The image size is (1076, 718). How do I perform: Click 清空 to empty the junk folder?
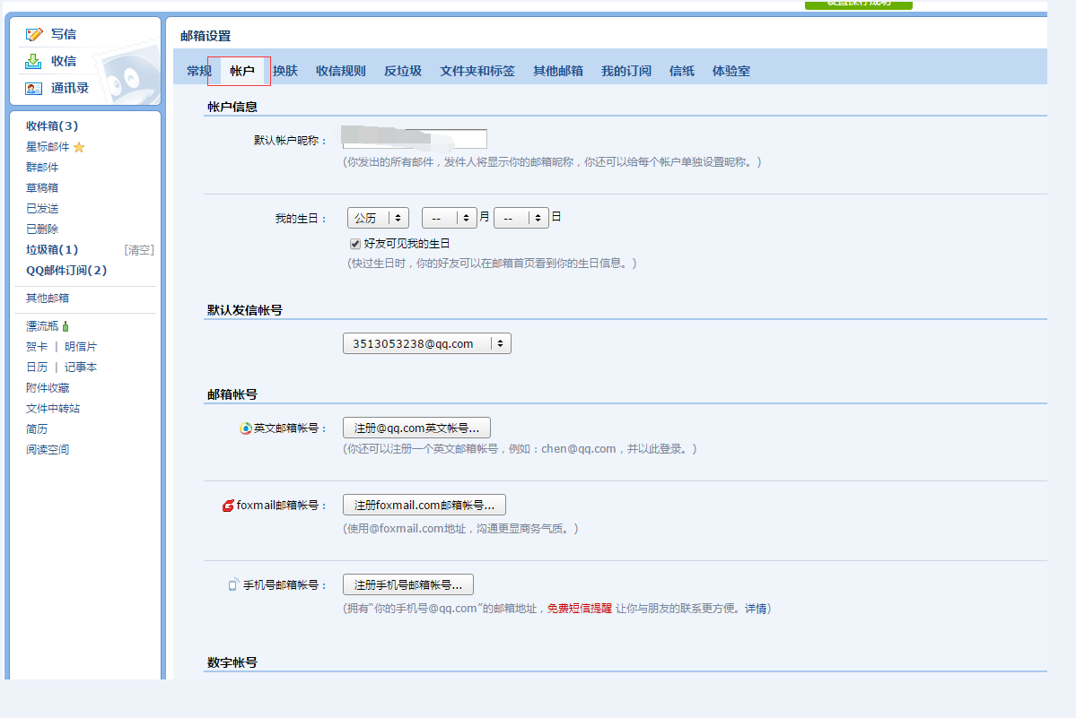tap(138, 250)
